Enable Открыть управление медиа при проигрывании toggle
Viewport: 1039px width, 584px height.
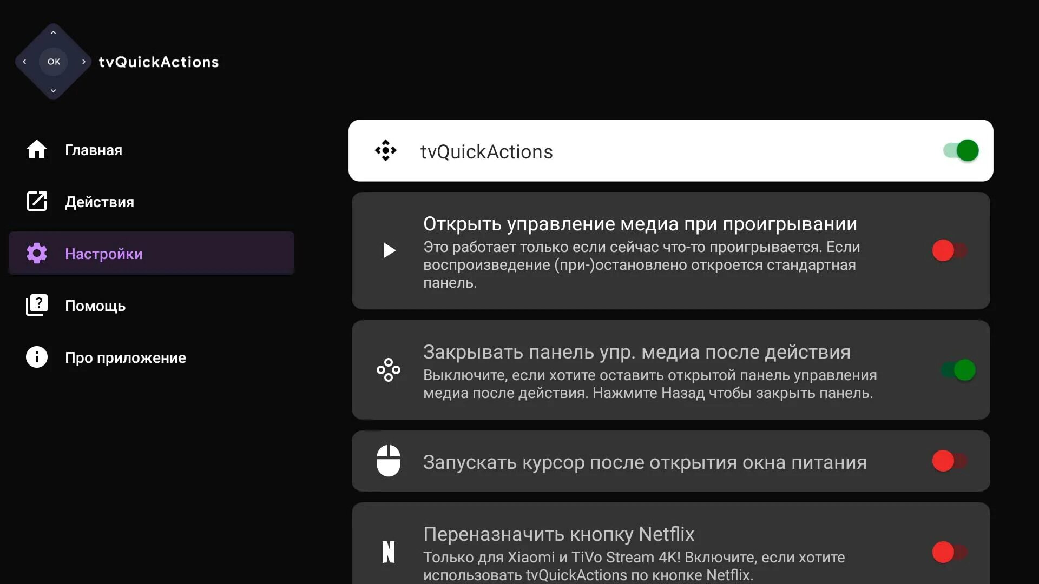(x=950, y=250)
